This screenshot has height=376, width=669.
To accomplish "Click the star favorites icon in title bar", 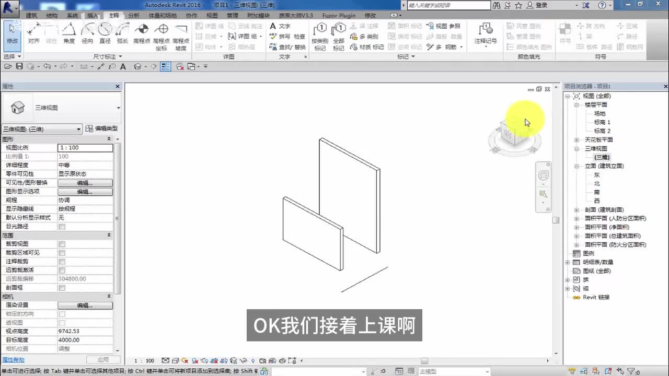I will (518, 5).
